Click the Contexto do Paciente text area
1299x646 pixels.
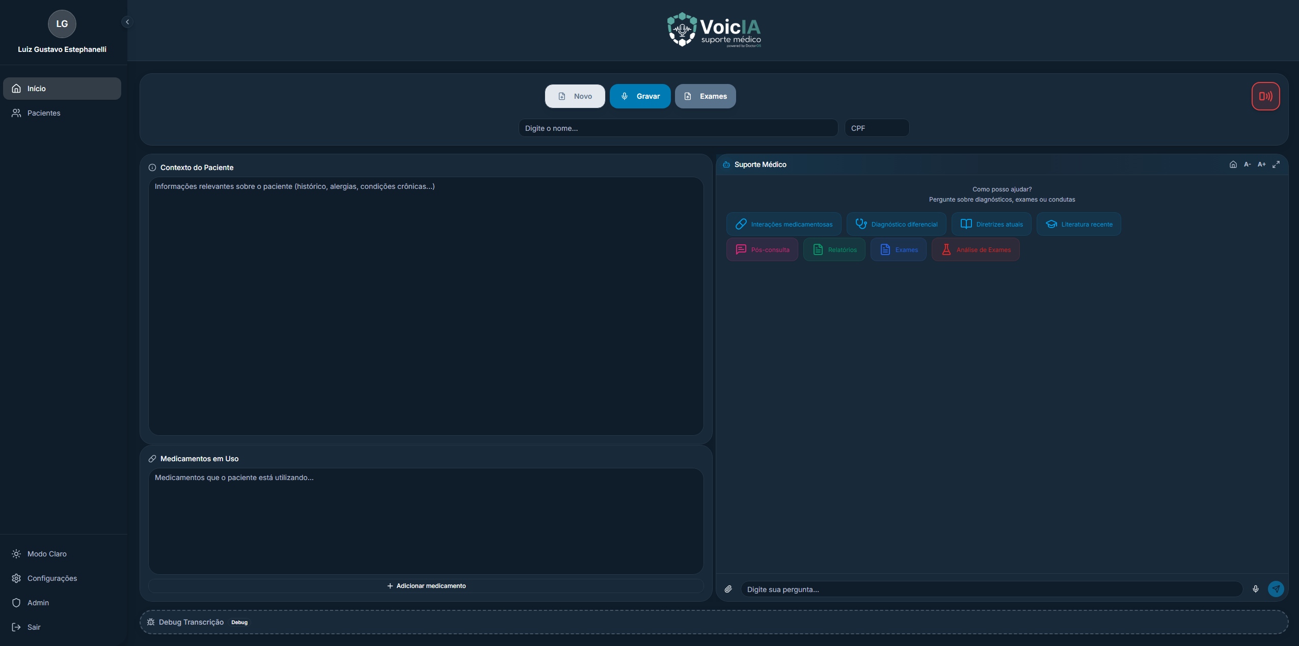pyautogui.click(x=426, y=306)
